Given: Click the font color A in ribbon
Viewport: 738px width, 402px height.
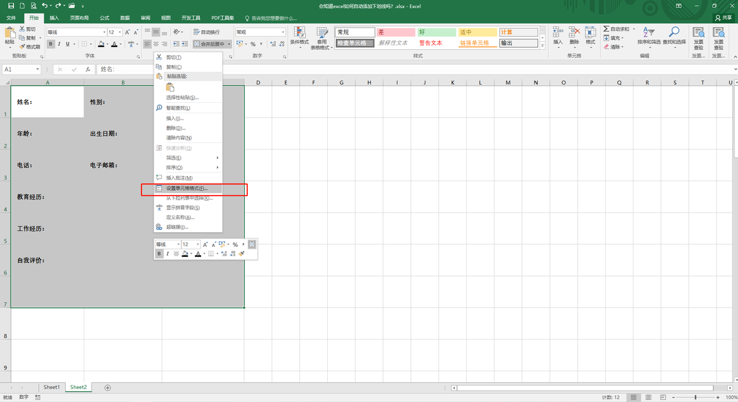Looking at the screenshot, I should click(x=114, y=44).
